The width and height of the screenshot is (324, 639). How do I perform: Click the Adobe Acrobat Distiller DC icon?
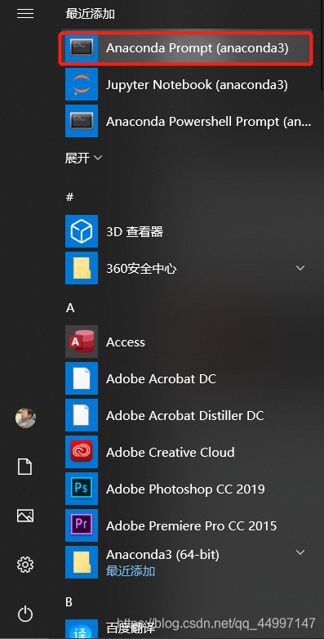82,415
